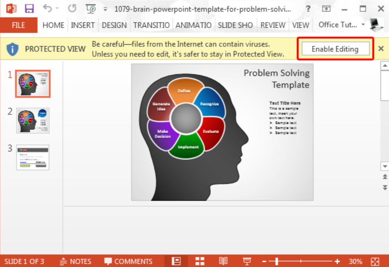Viewport: 389px width, 267px height.
Task: Switch to the DESIGN ribbon tab
Action: tap(114, 25)
